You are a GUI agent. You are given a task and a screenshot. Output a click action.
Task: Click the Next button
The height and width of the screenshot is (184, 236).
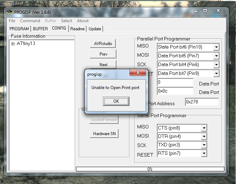(x=103, y=65)
